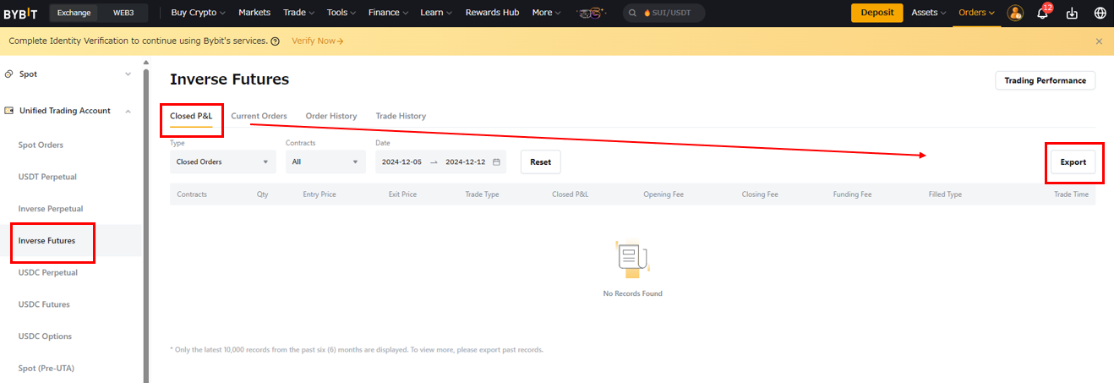The height and width of the screenshot is (383, 1114).
Task: Click the Deposit button
Action: (876, 13)
